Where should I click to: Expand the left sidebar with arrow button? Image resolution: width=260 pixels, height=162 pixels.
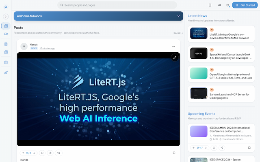6,17
